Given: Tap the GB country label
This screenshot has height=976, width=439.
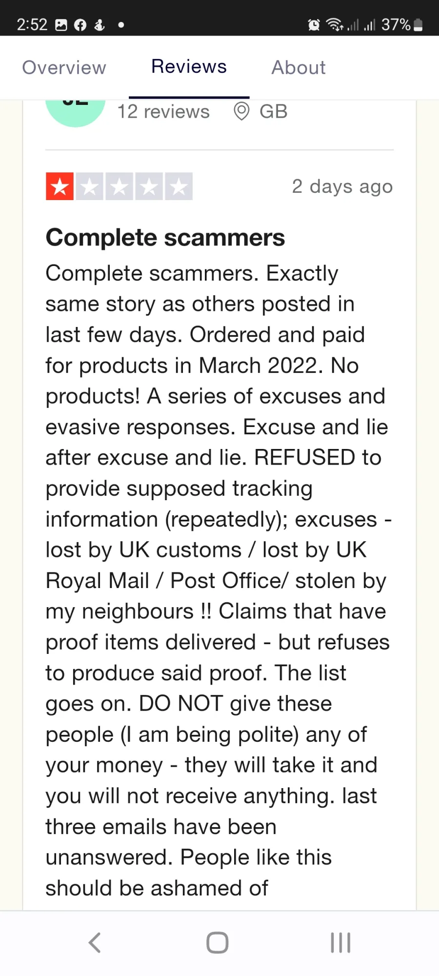Looking at the screenshot, I should point(273,112).
